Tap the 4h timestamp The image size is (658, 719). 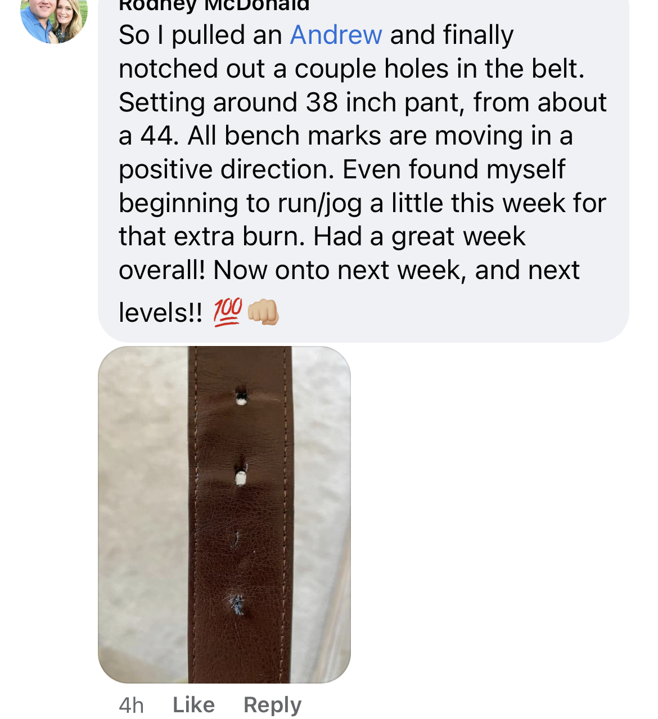(x=132, y=705)
